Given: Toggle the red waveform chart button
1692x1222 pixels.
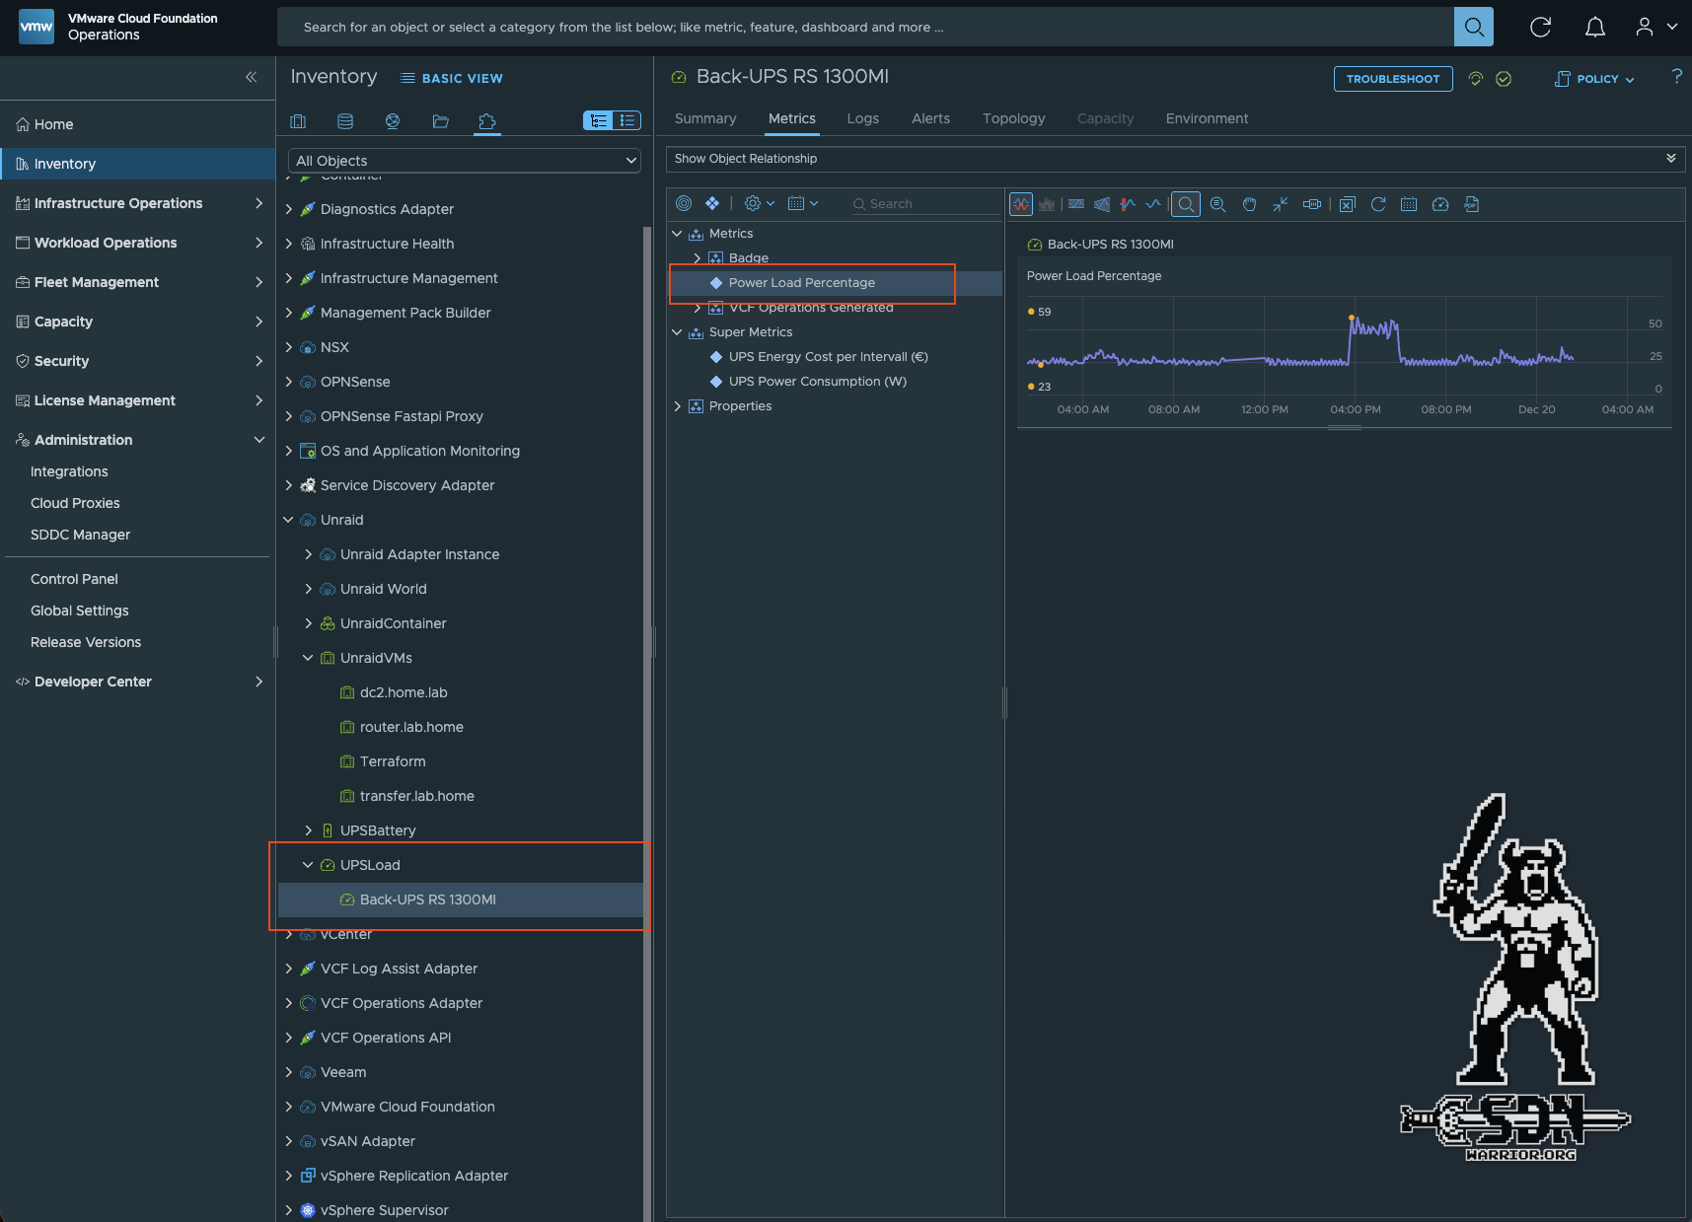Looking at the screenshot, I should (x=1021, y=204).
